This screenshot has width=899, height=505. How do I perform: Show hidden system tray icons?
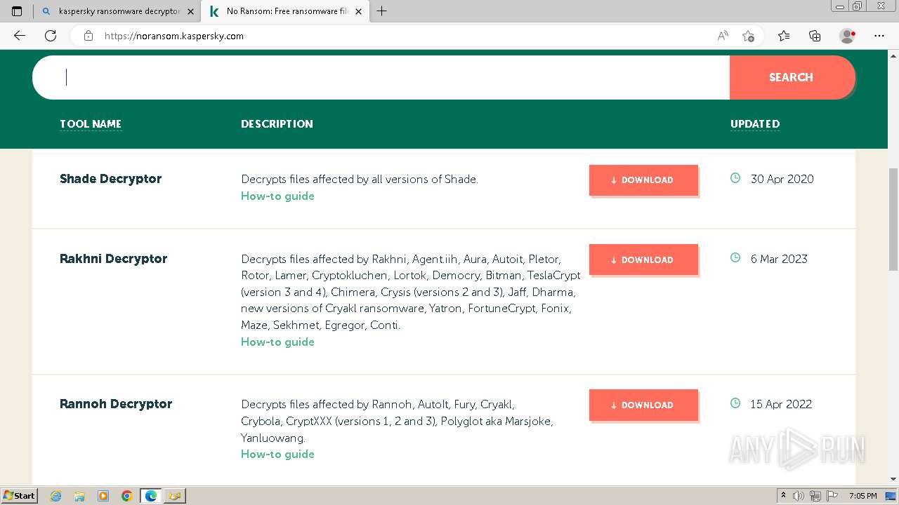tap(784, 496)
